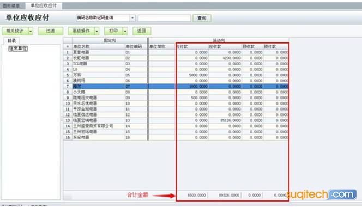Screen dimensions: 362x207
Task: Click the 预收款 column header
Action: 252,47
